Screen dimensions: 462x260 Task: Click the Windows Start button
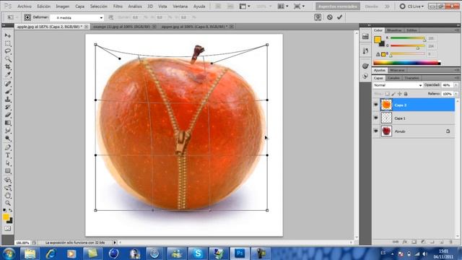pos(9,253)
